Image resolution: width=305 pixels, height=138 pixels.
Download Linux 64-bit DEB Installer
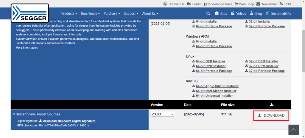[x=211, y=61]
